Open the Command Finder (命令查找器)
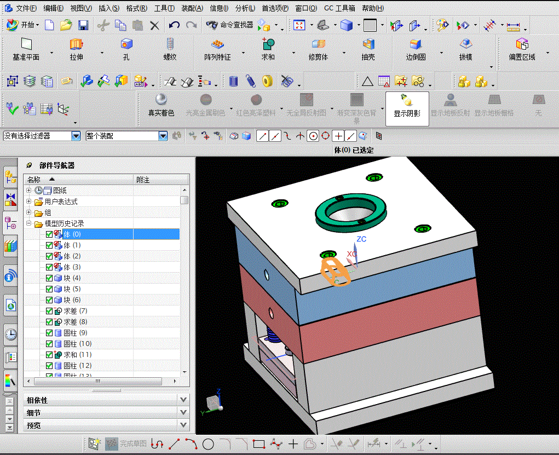The height and width of the screenshot is (455, 559). (x=230, y=25)
